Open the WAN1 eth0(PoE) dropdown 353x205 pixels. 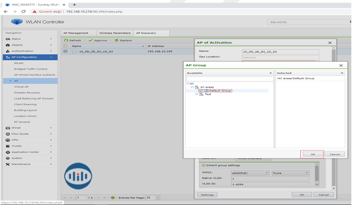[250, 173]
